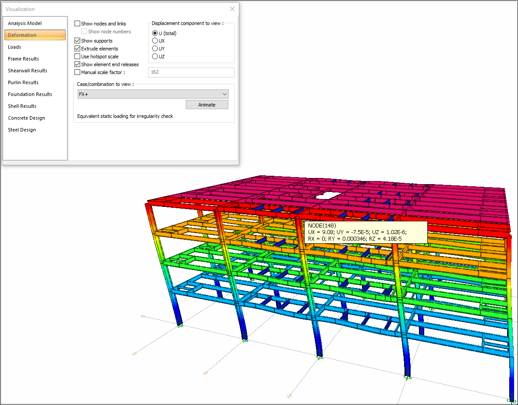Open Frame Results in sidebar
518x405 pixels.
coord(23,59)
